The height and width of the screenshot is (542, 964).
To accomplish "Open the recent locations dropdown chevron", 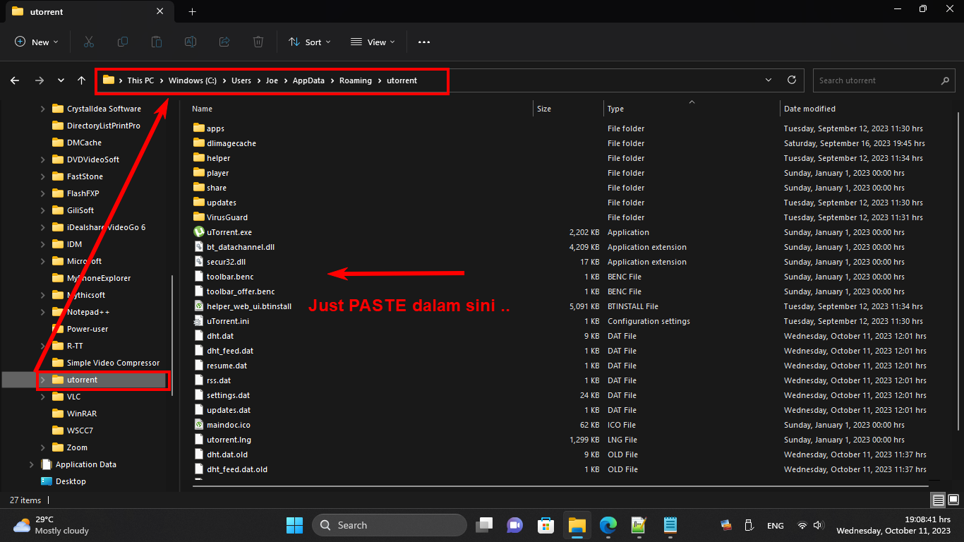I will point(61,80).
